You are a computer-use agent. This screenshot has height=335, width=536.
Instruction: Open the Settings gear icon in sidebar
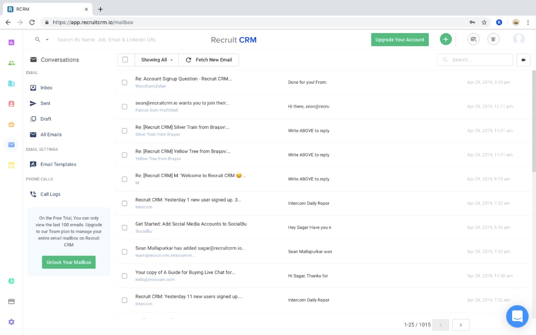[11, 322]
